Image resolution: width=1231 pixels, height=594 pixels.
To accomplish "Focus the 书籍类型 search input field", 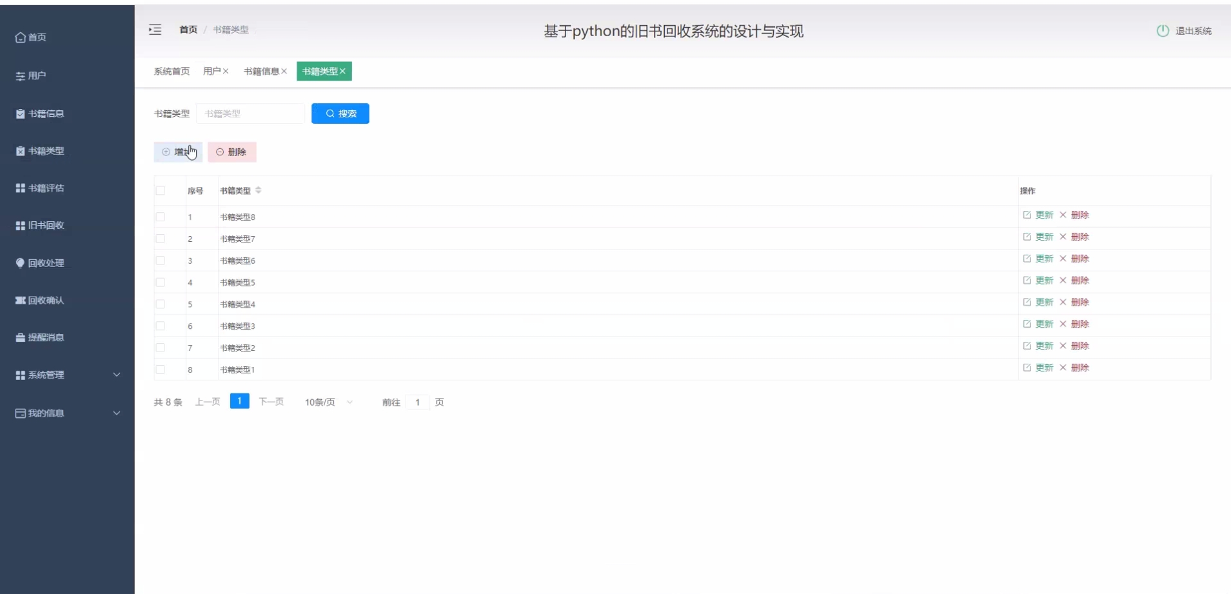I will click(x=250, y=114).
